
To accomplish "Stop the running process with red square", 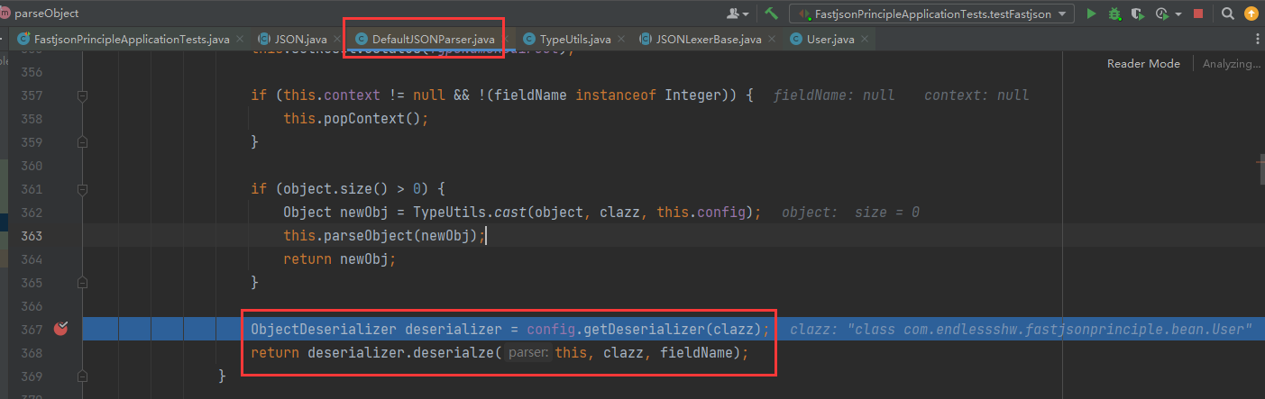I will pos(1198,14).
